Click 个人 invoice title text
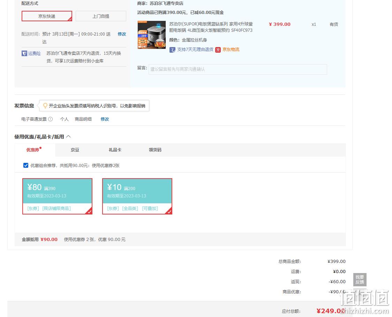 [64, 119]
